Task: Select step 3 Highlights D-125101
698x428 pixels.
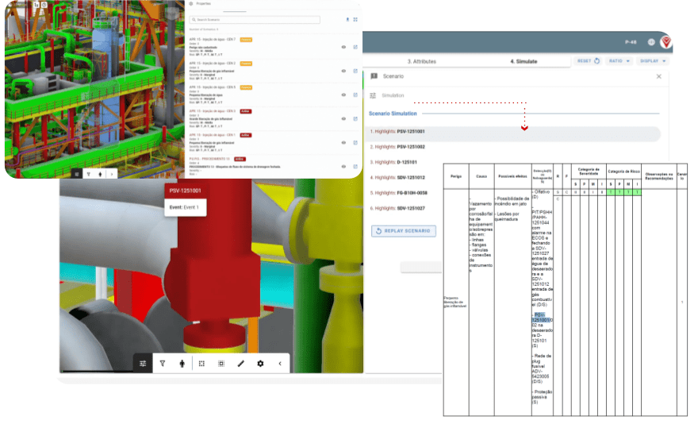Action: point(393,162)
